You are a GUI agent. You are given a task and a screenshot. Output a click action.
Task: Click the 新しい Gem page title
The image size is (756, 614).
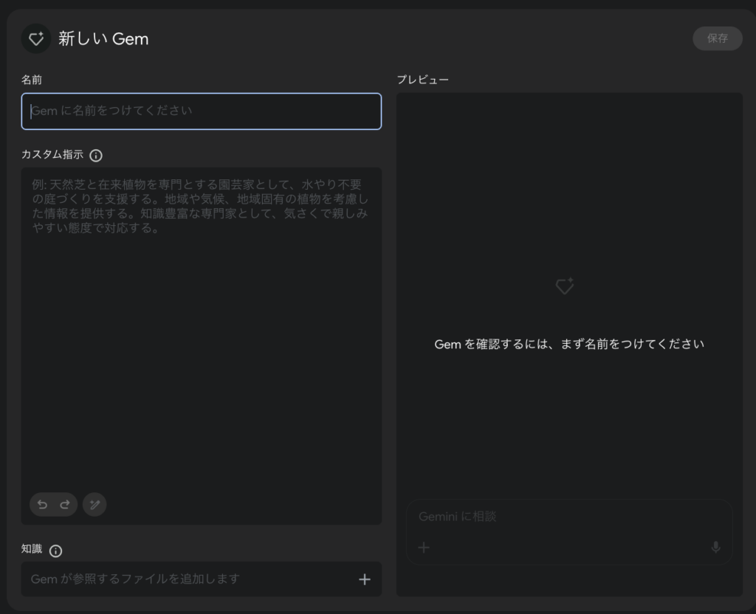click(103, 39)
